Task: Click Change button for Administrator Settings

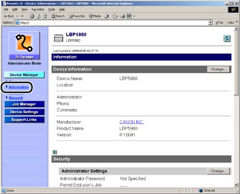Action: [x=218, y=171]
